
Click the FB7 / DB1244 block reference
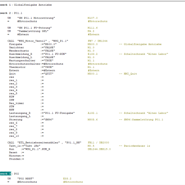(x=97, y=41)
